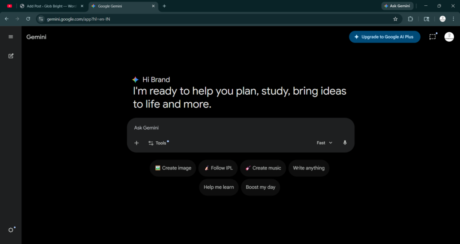Expand the Fast model selector dropdown
Screen dimensions: 460x244
click(324, 143)
